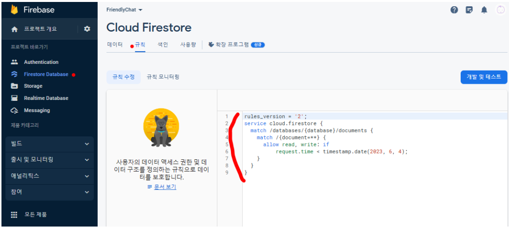Click the 개발 및 테스트 button

(484, 77)
